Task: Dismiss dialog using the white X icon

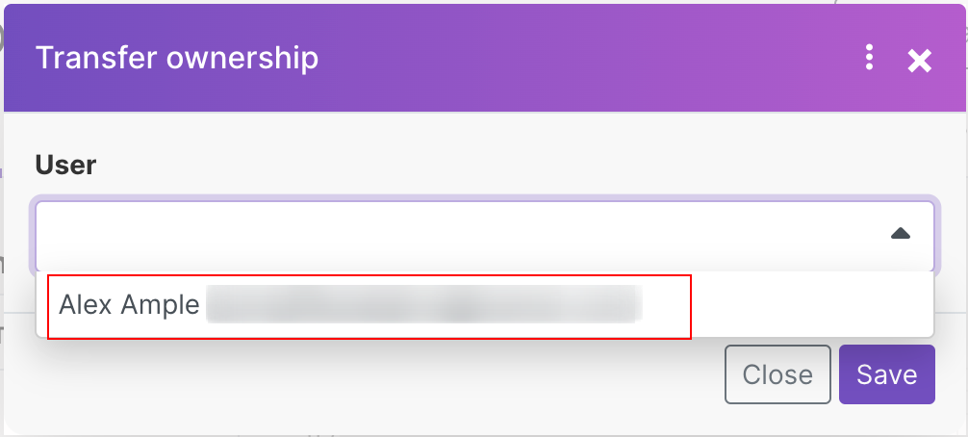Action: click(x=920, y=61)
